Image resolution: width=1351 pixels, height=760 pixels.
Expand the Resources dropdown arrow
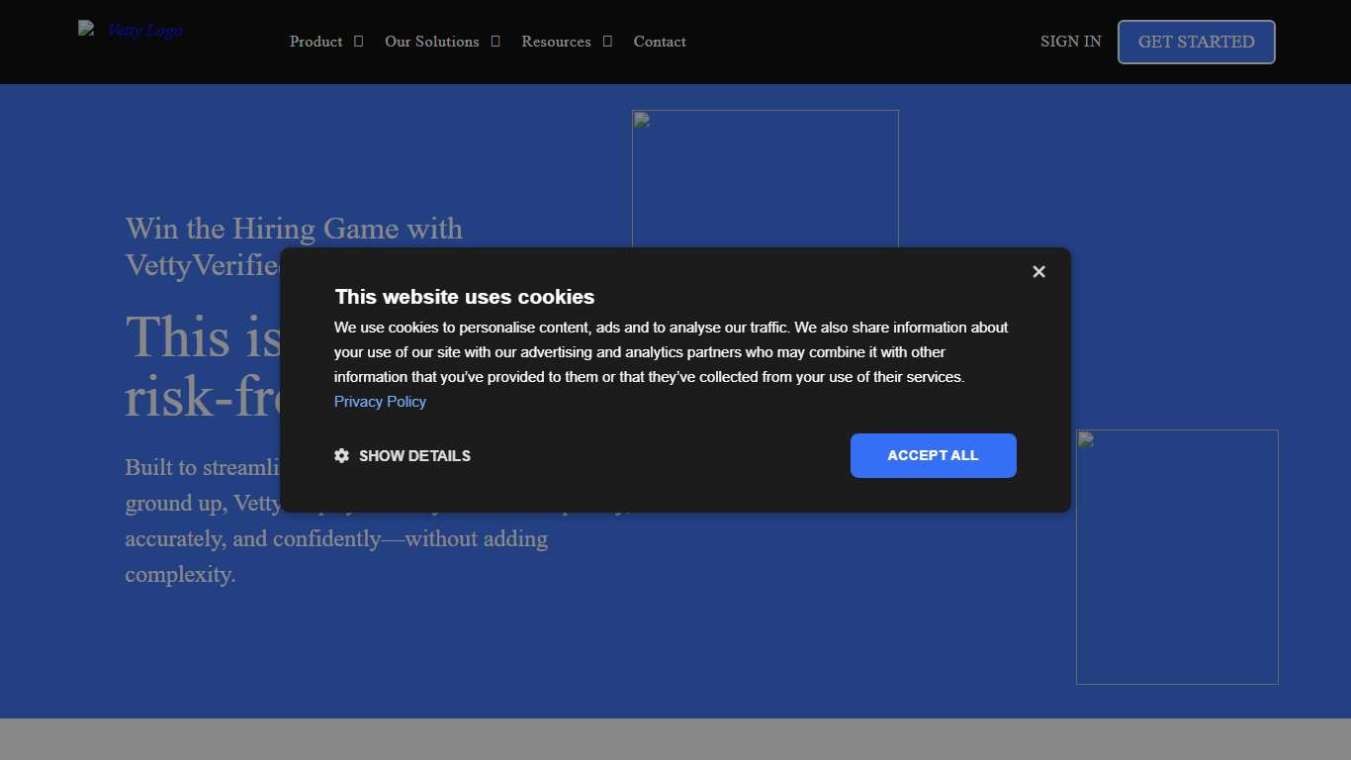click(607, 42)
